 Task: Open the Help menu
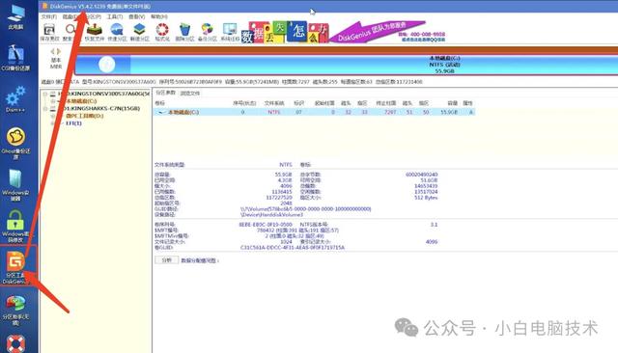coord(158,17)
